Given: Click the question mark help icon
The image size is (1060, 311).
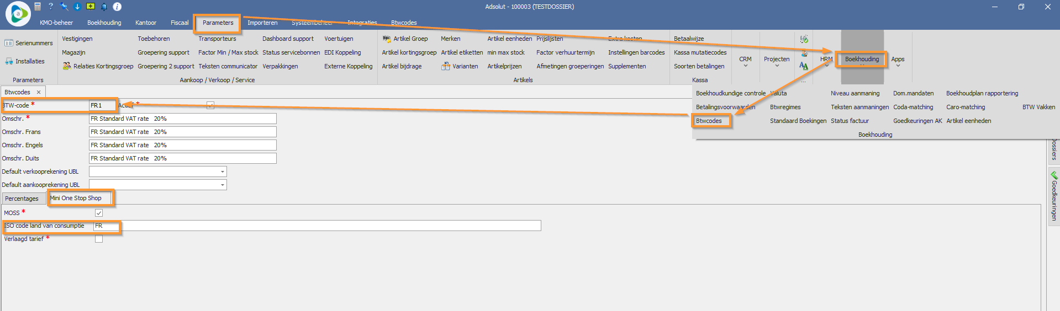Looking at the screenshot, I should click(51, 7).
